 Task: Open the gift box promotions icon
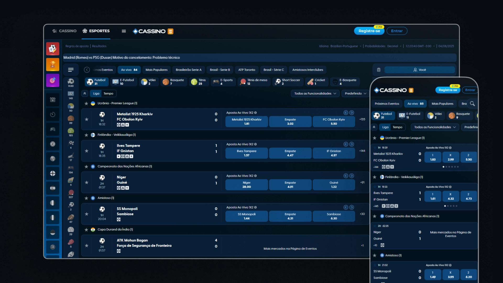point(171,31)
